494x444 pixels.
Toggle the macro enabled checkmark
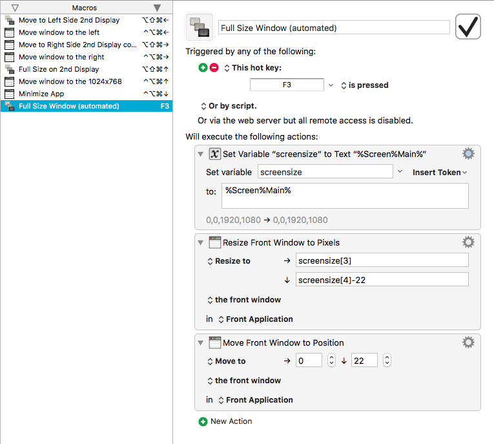tap(468, 26)
